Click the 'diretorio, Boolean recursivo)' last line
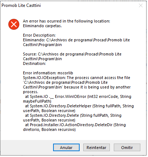The height and width of the screenshot is (157, 148). 49,129
